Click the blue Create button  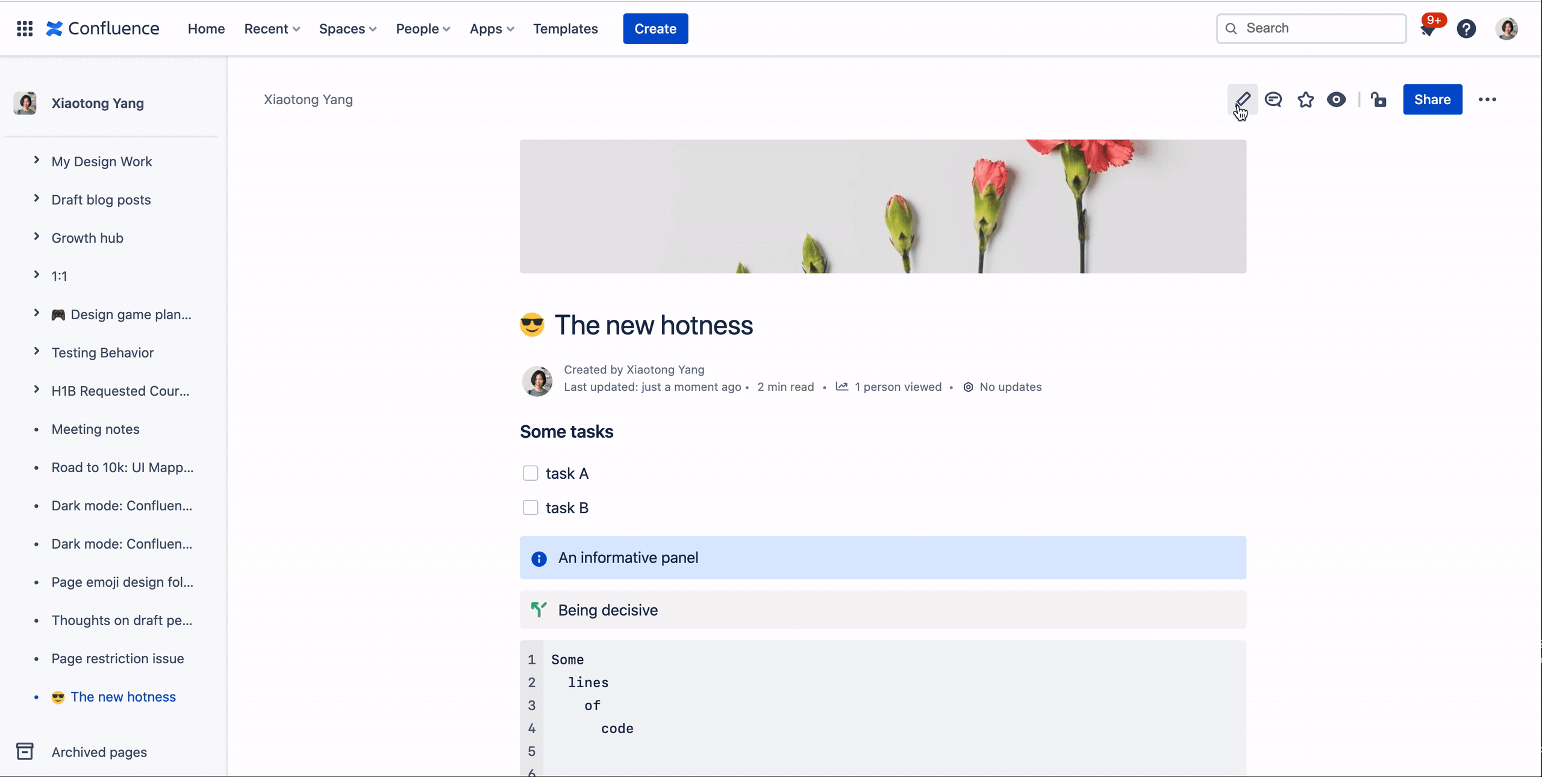click(655, 28)
